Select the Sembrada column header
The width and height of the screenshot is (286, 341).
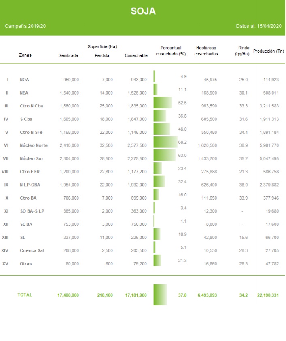point(68,55)
